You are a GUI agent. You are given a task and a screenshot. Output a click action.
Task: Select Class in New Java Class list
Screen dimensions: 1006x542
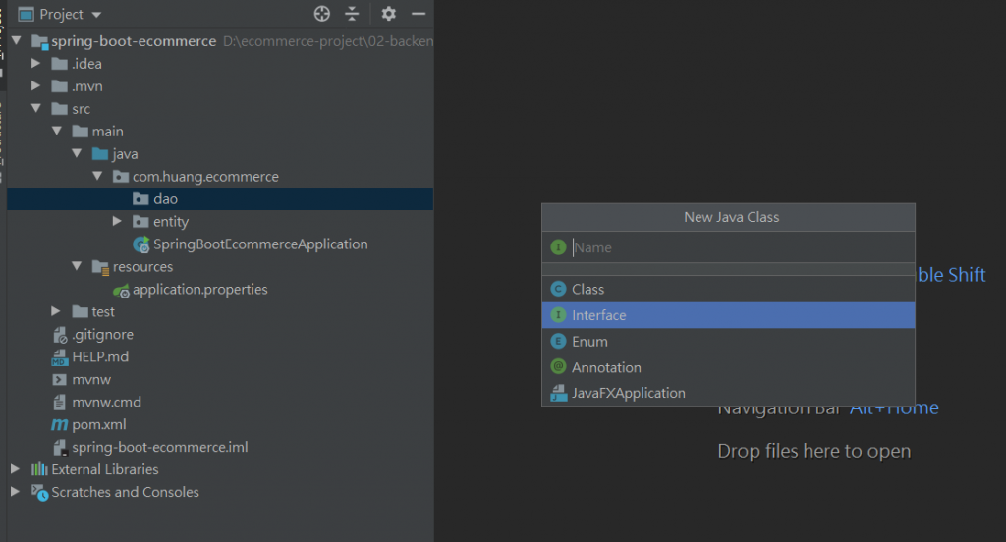[587, 290]
